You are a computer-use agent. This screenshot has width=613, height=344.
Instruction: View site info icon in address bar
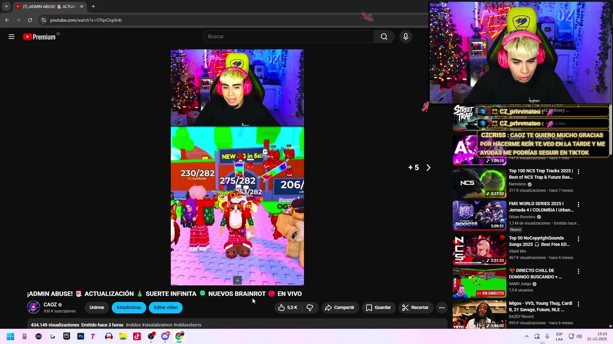pos(44,20)
